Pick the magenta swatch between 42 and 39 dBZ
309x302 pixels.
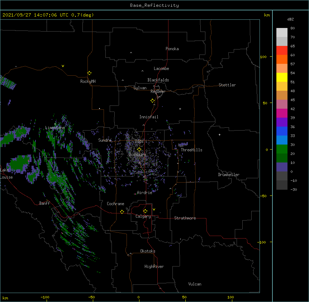(x=282, y=113)
